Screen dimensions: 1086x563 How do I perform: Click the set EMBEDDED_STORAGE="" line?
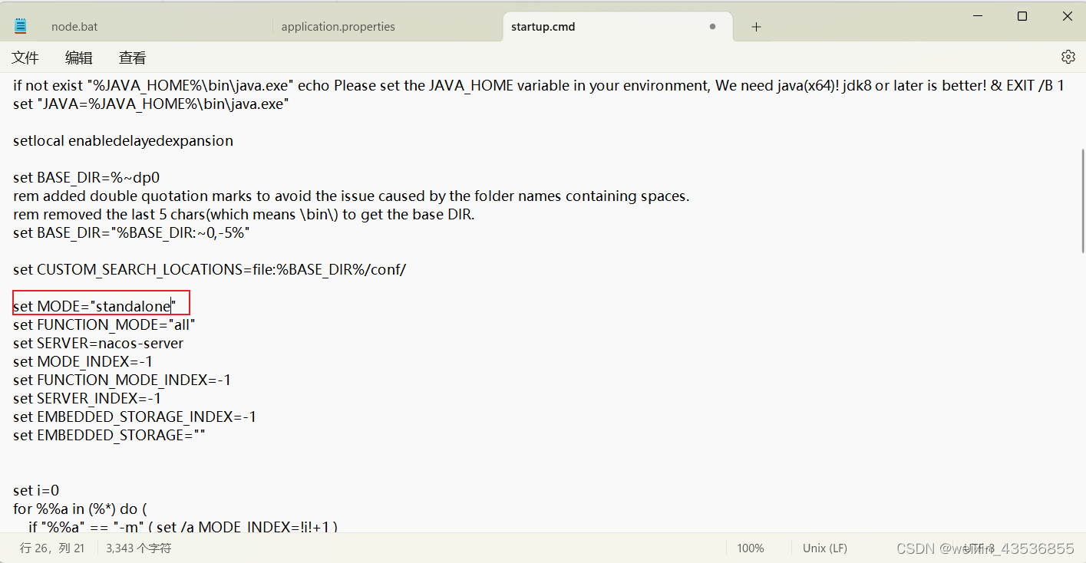(109, 435)
